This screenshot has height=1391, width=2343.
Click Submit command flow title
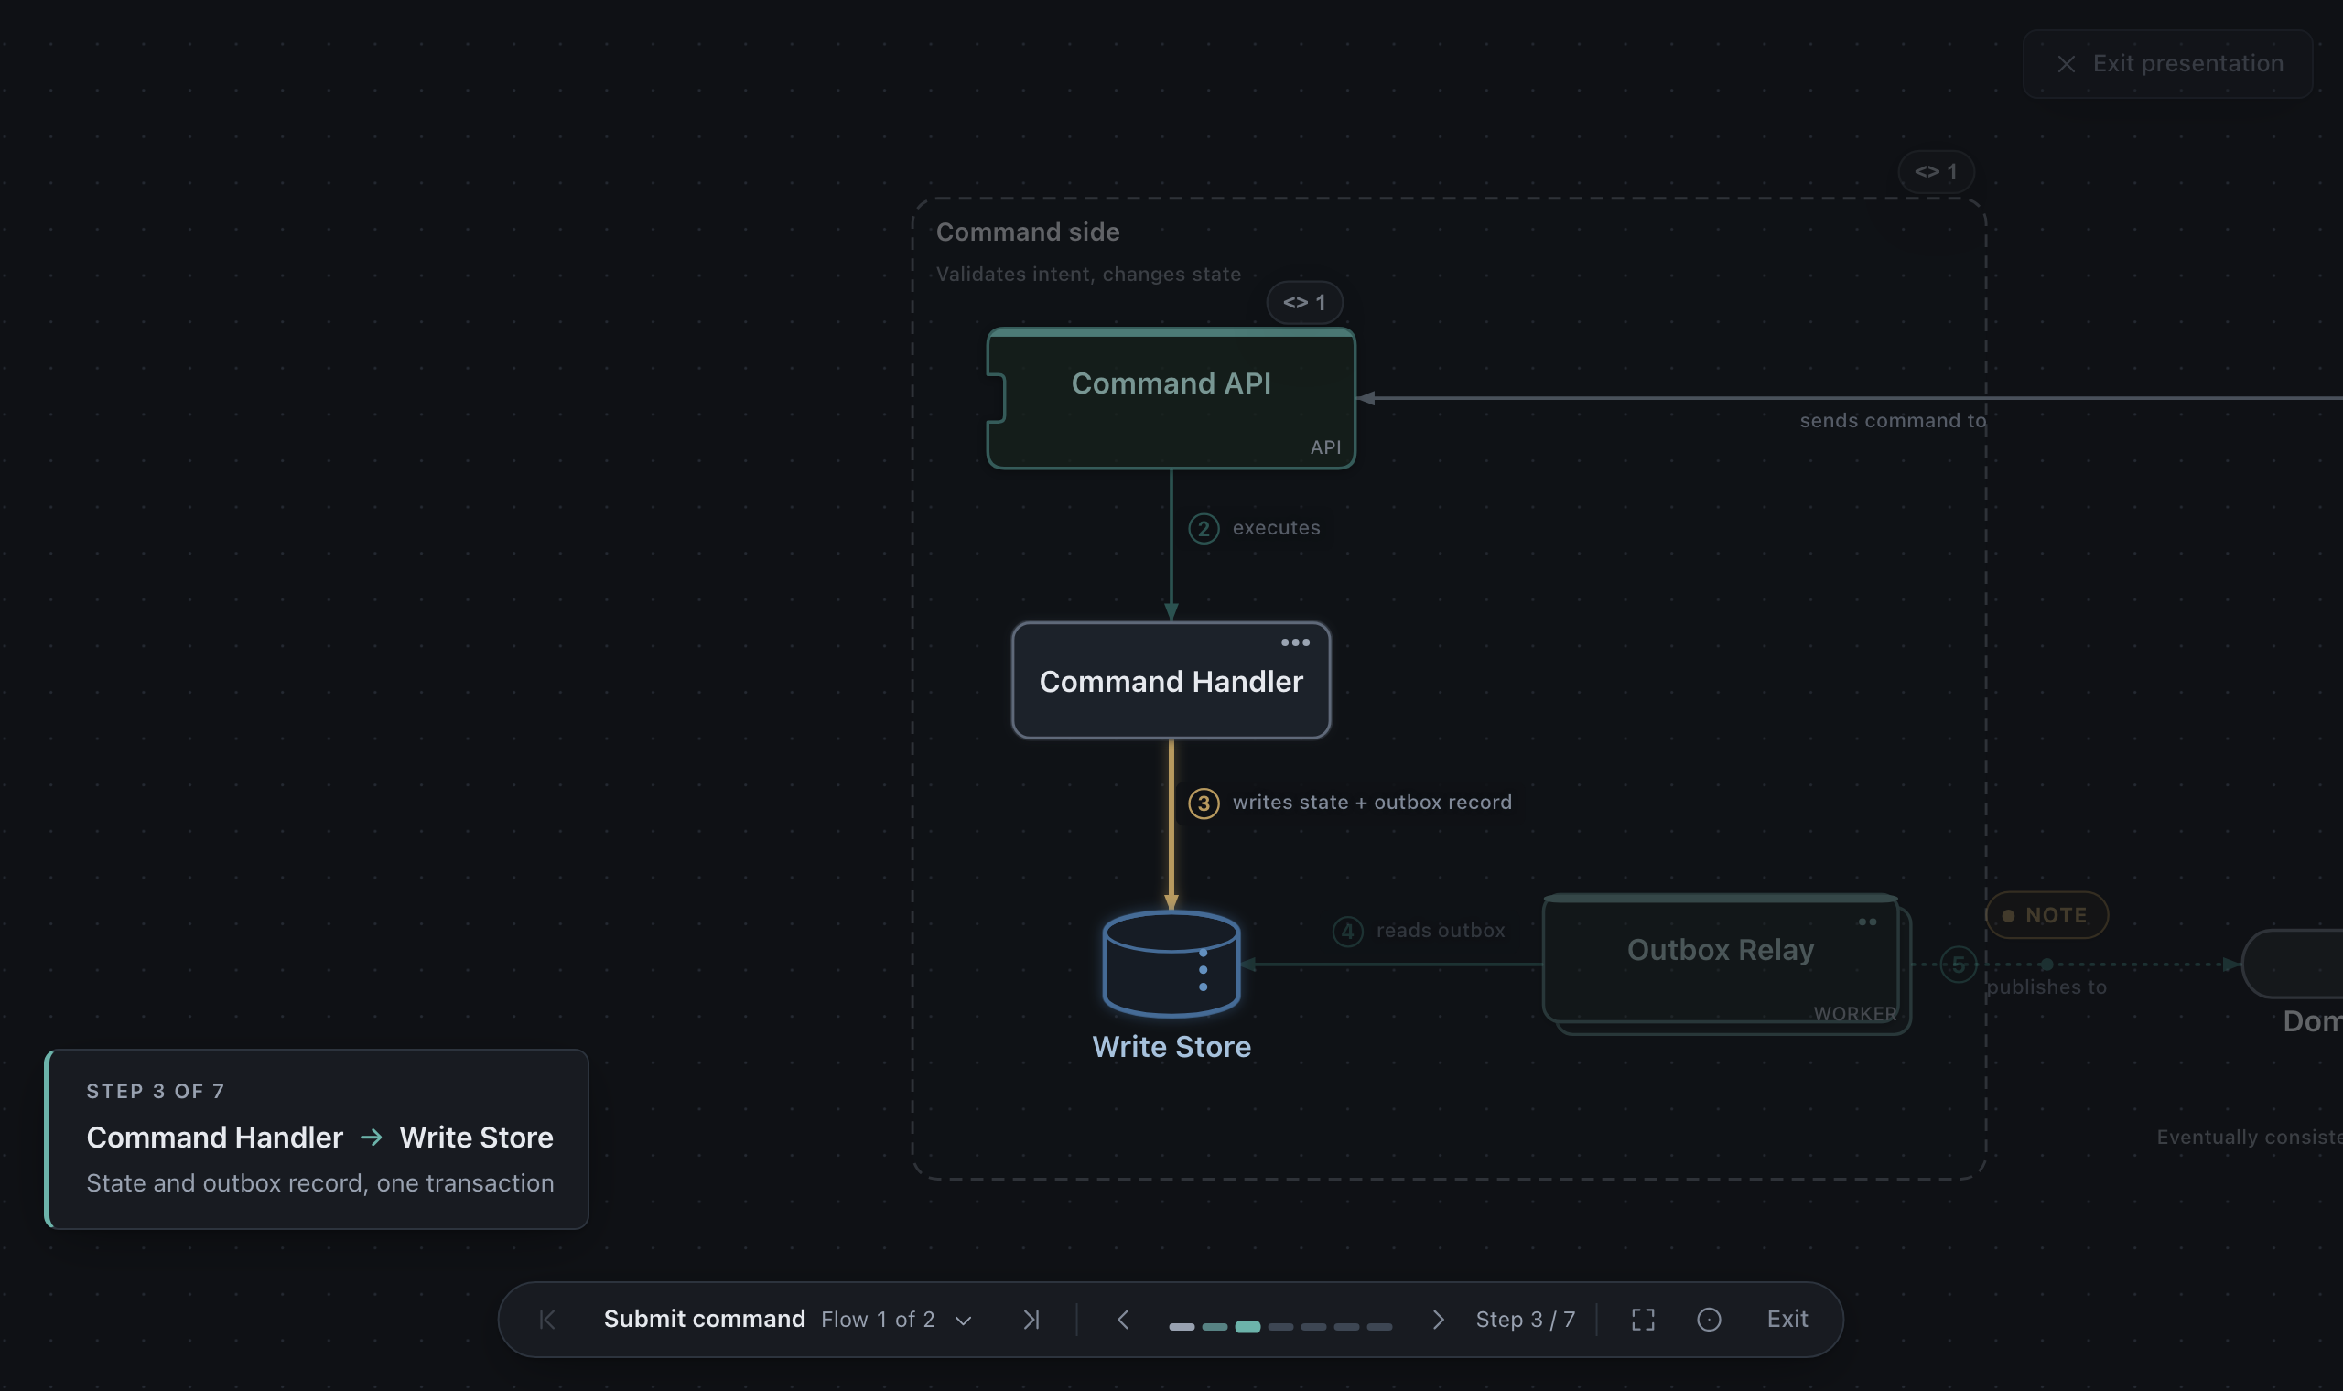(x=704, y=1319)
